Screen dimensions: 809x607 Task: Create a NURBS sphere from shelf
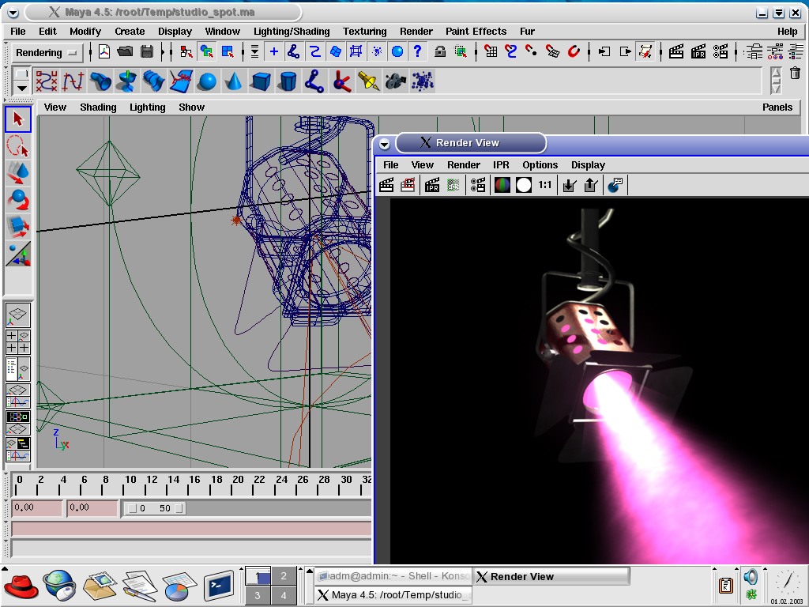coord(207,81)
